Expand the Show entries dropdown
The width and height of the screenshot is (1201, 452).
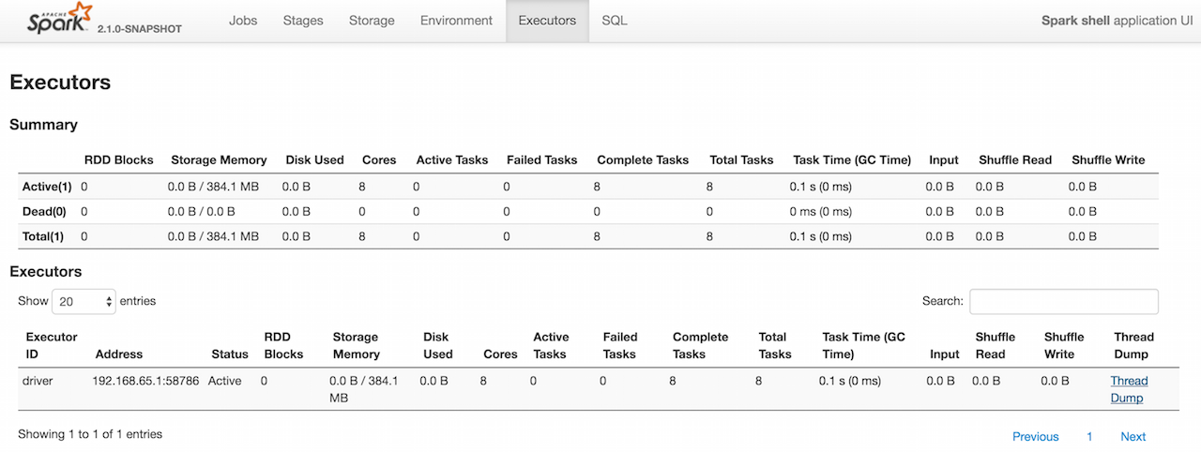(84, 302)
